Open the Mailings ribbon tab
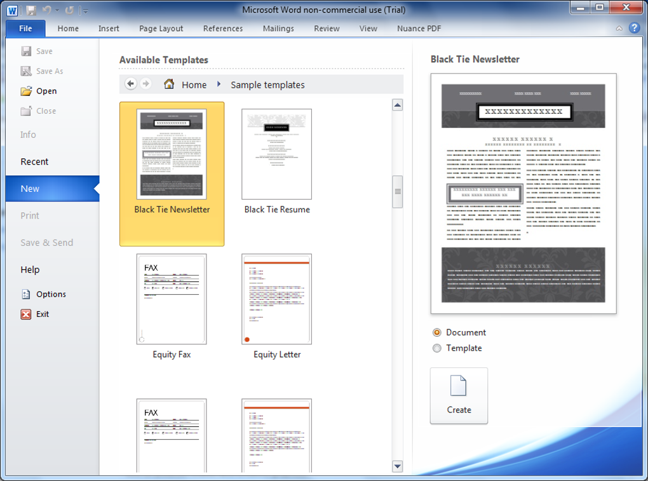The width and height of the screenshot is (648, 481). (278, 29)
